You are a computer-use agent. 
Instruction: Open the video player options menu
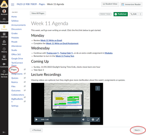[97, 88]
